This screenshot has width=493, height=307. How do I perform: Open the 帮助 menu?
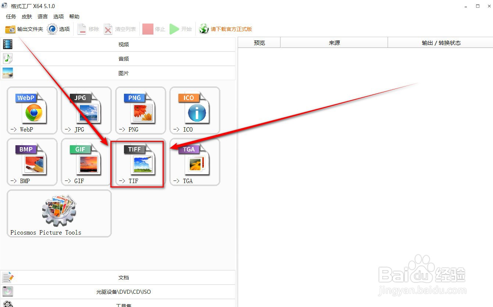[74, 17]
